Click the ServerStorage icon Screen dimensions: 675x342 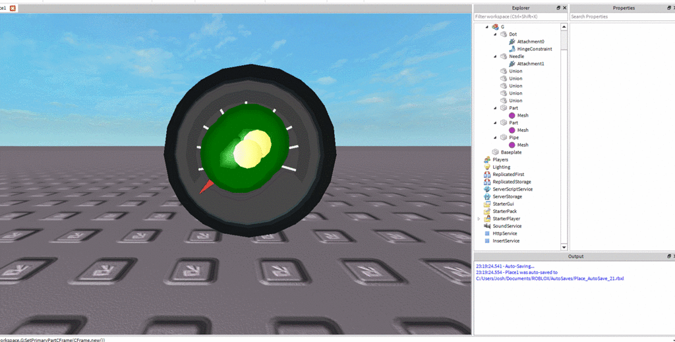487,196
